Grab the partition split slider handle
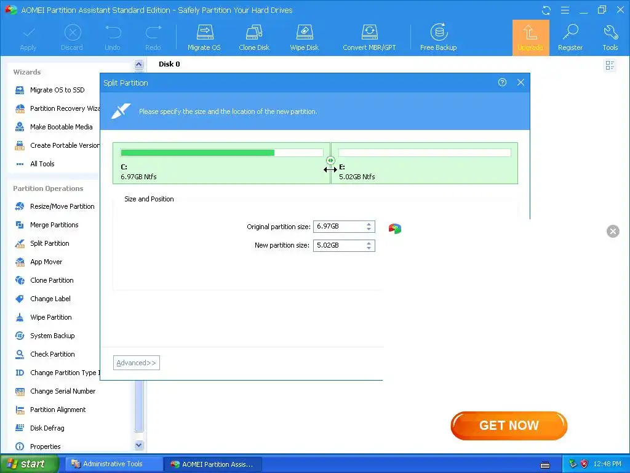The width and height of the screenshot is (630, 473). tap(330, 161)
